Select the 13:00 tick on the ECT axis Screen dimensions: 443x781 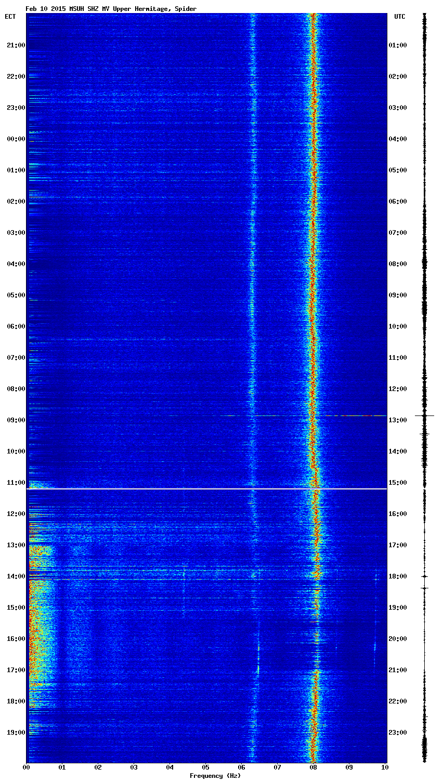coord(16,545)
